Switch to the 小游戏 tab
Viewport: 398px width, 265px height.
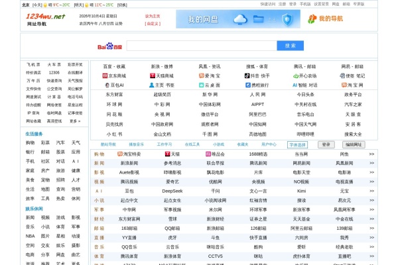click(x=218, y=144)
